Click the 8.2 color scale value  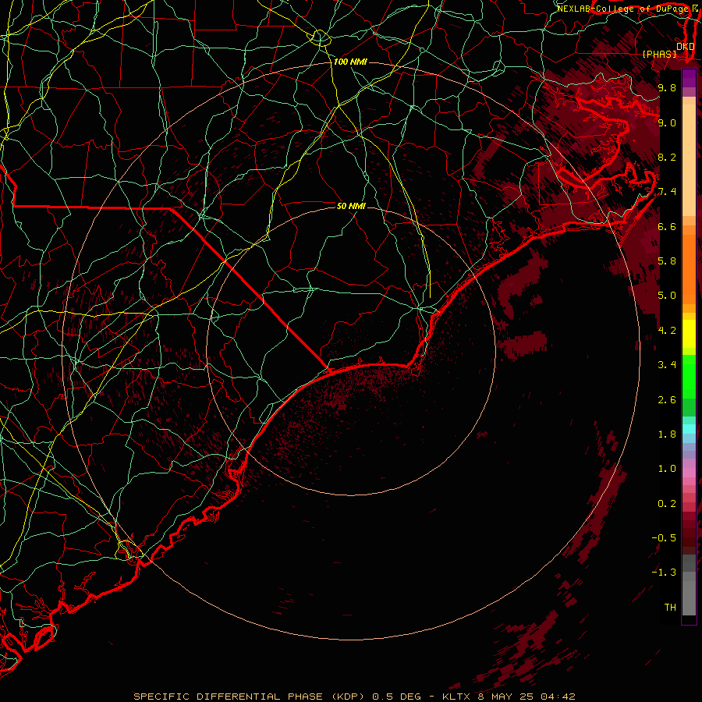click(x=667, y=157)
